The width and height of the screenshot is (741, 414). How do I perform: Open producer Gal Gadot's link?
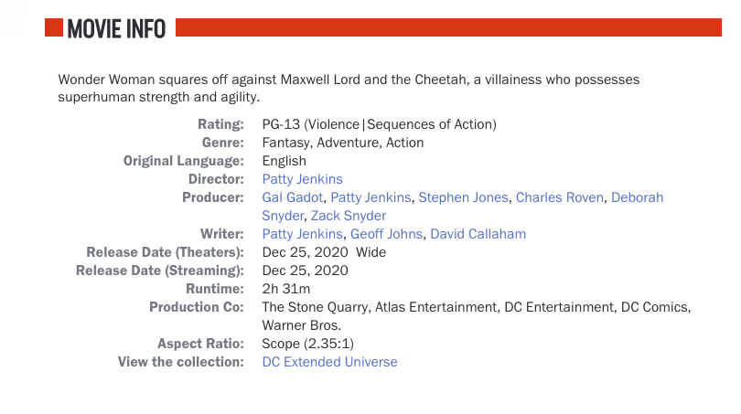293,197
